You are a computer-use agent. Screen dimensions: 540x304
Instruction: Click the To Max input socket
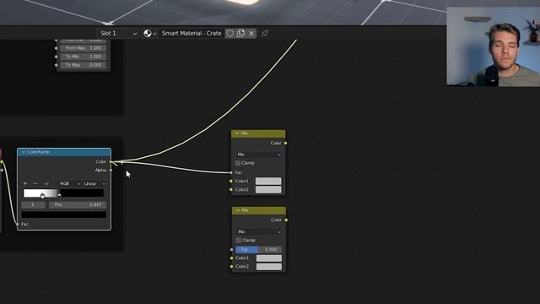(57, 65)
